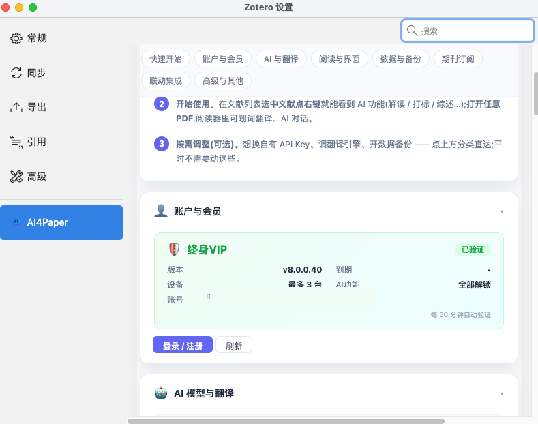
Task: Open the 高级 settings pane
Action: pyautogui.click(x=61, y=177)
